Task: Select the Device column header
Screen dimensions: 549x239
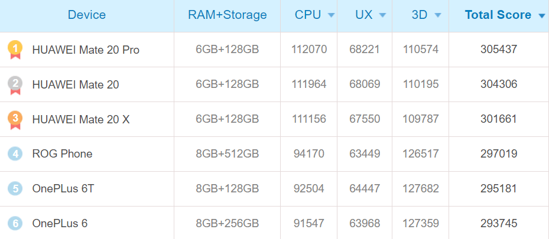Action: pos(87,15)
